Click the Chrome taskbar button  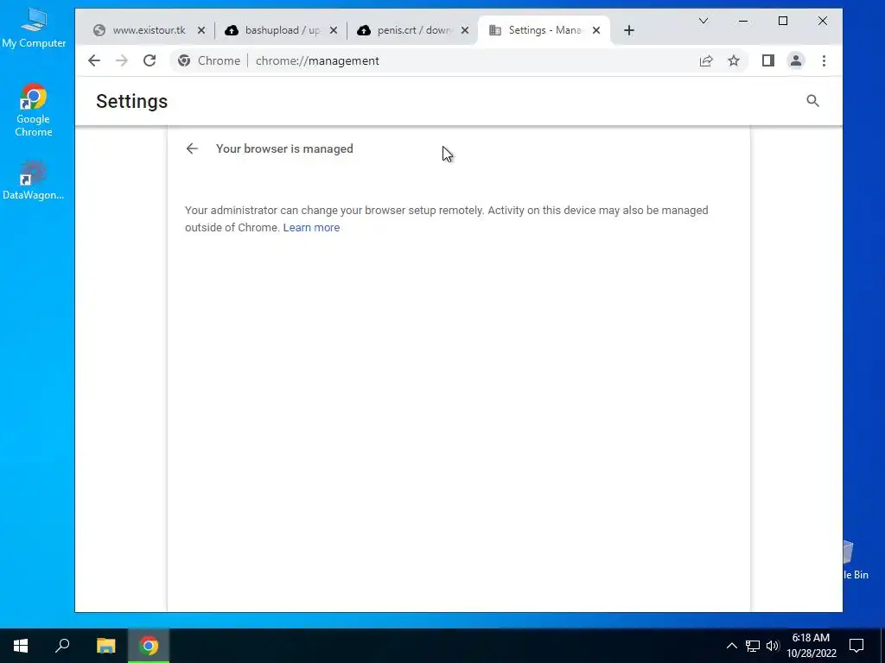(149, 646)
